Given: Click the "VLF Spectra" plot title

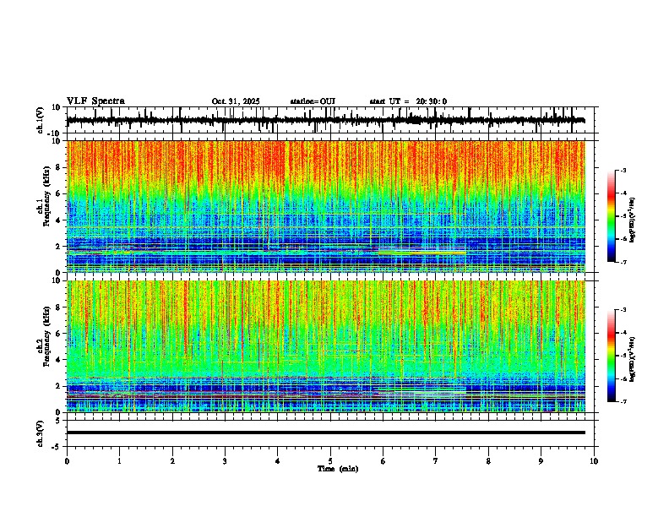Looking at the screenshot, I should click(x=95, y=101).
